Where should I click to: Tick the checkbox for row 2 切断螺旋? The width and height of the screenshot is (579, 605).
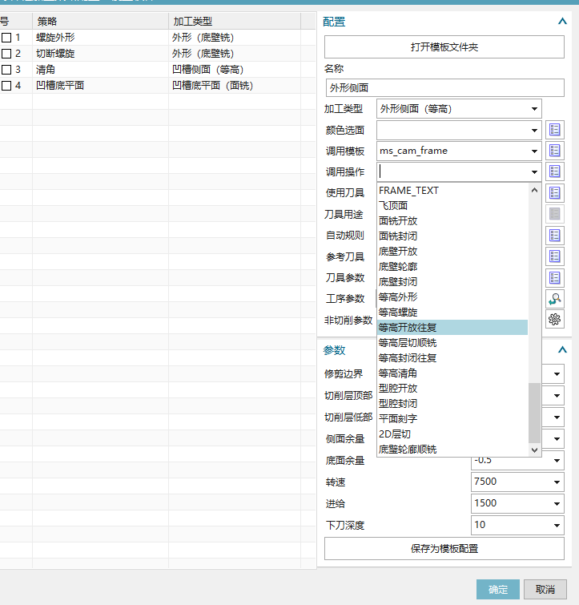[x=6, y=53]
